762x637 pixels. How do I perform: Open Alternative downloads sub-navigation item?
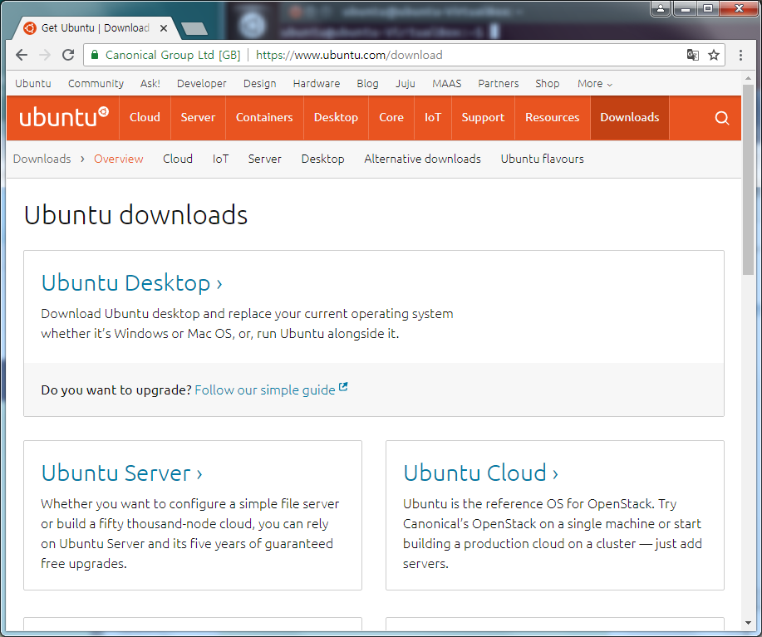coord(422,159)
